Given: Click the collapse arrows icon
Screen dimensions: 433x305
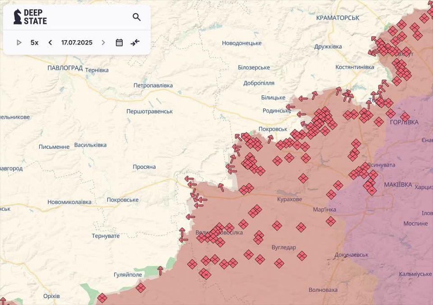Looking at the screenshot, I should 135,42.
